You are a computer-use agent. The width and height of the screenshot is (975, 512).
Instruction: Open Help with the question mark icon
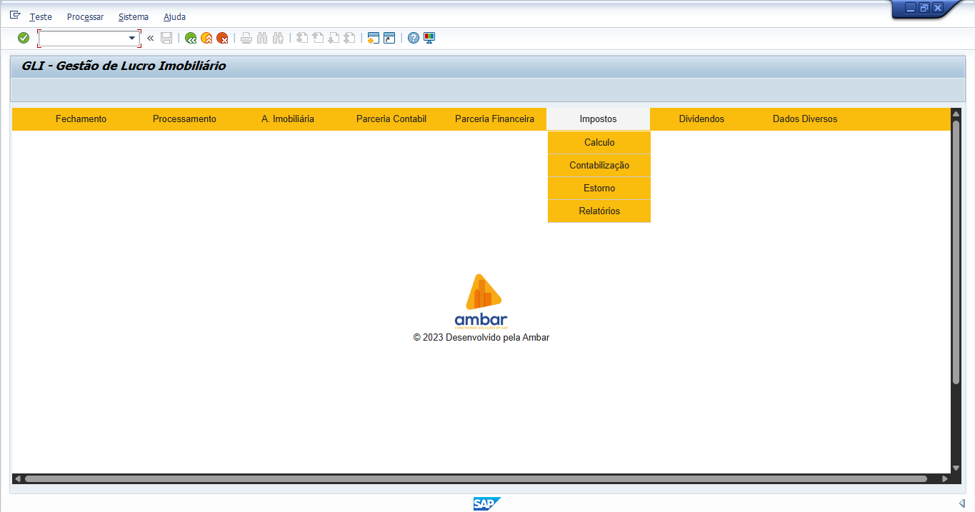414,38
